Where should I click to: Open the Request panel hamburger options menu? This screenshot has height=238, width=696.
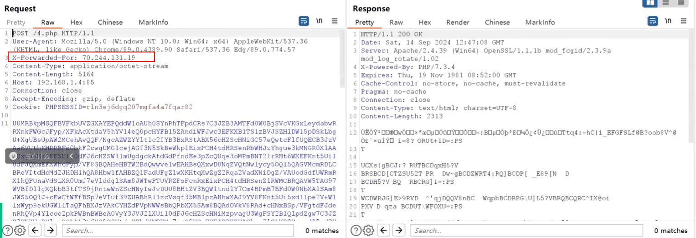point(335,21)
